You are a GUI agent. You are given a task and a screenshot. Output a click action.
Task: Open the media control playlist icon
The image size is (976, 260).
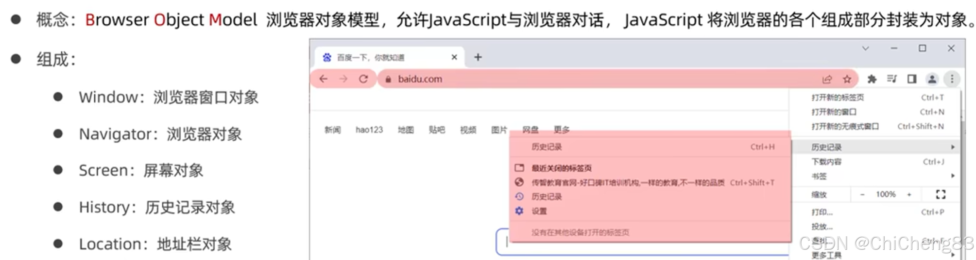point(892,79)
